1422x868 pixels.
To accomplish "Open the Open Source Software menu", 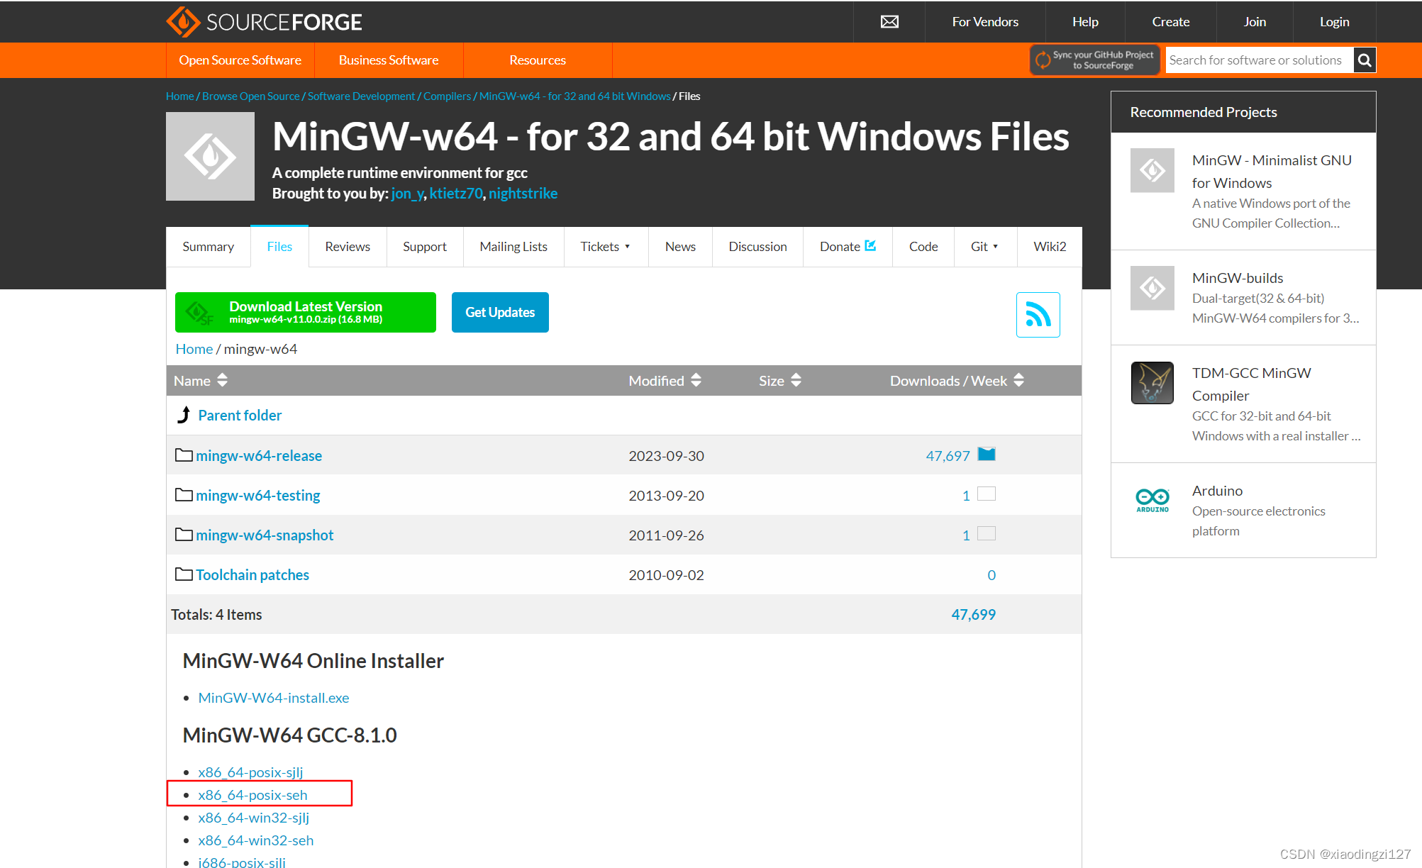I will [240, 60].
